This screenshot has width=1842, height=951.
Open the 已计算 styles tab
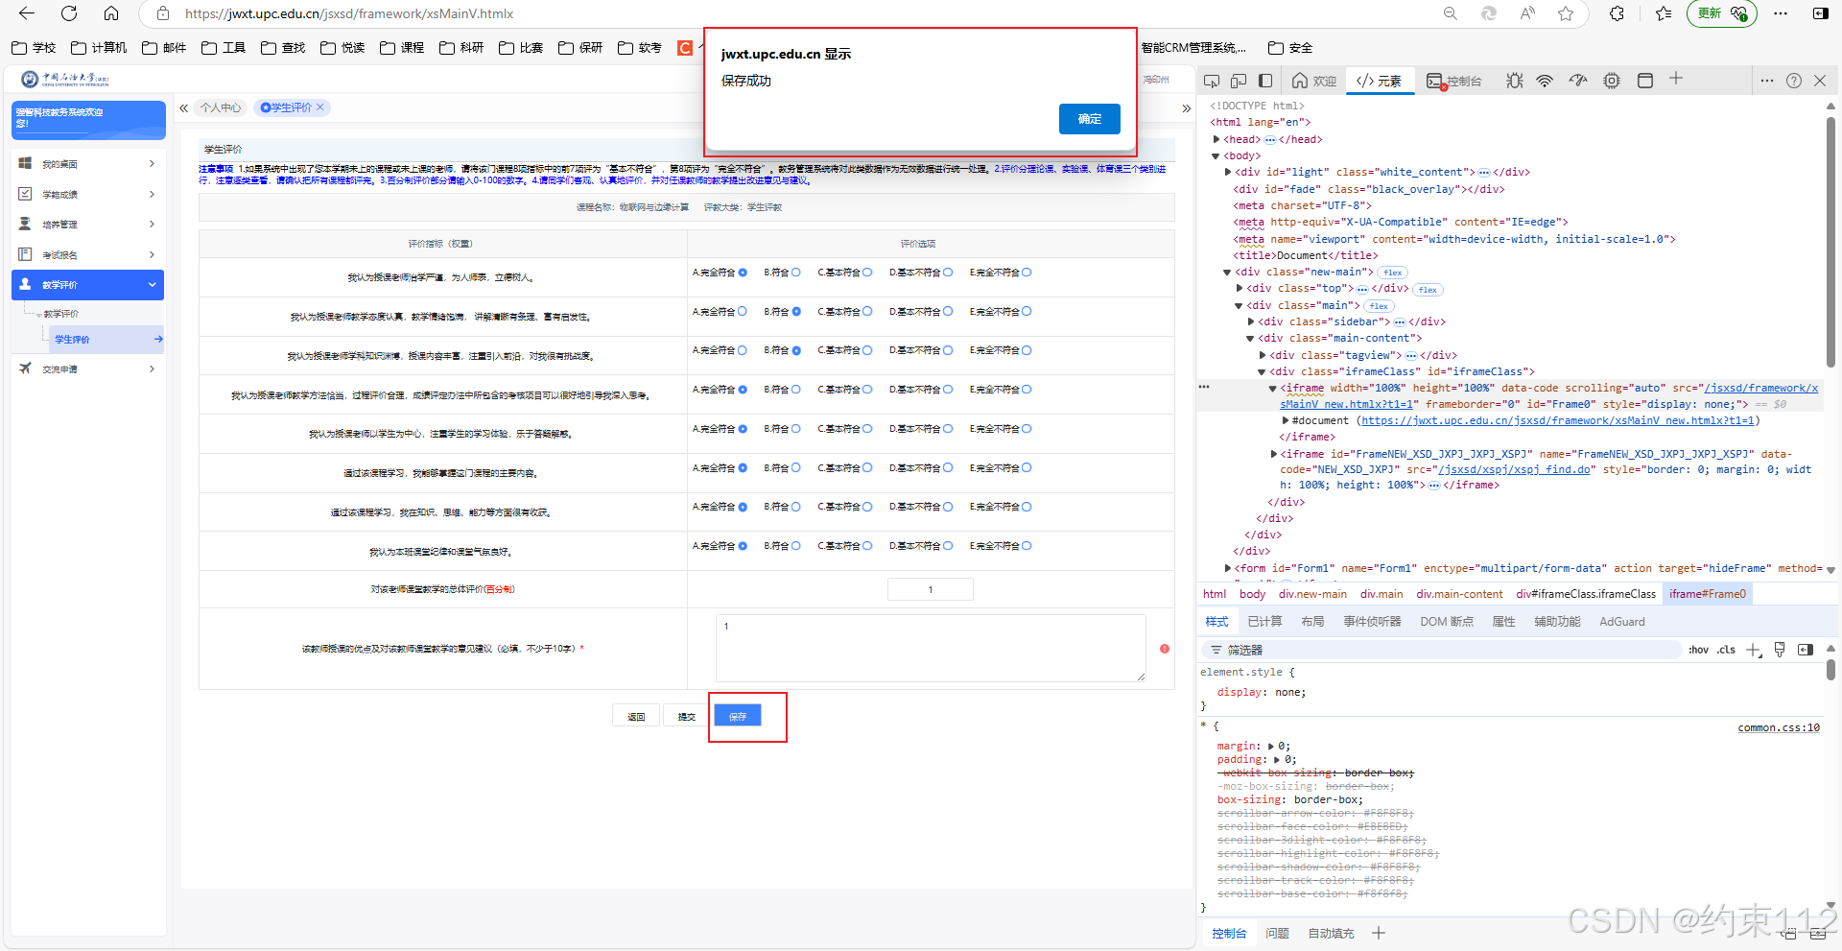pyautogui.click(x=1264, y=622)
